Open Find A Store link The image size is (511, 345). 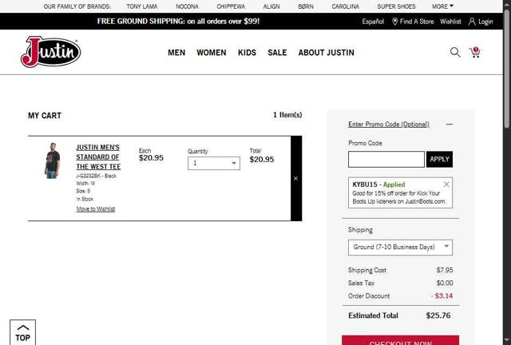point(417,22)
